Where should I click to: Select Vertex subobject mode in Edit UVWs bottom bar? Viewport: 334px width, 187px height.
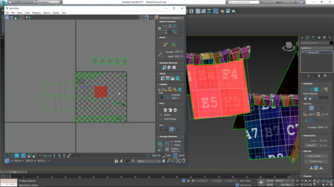(x=7, y=156)
